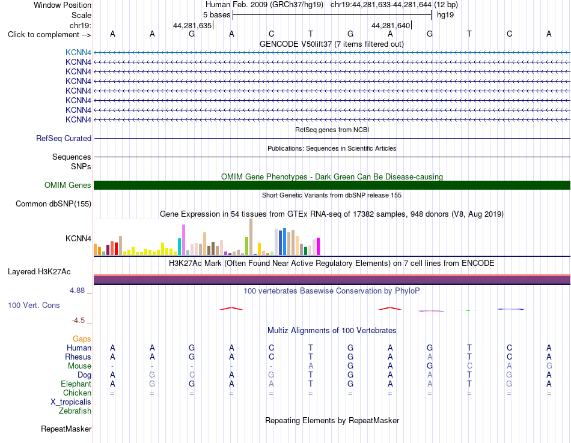Open the 'Short Genetic Variants from dbSNP release 155' title
Viewport: 571px width, 443px height.
pos(332,195)
